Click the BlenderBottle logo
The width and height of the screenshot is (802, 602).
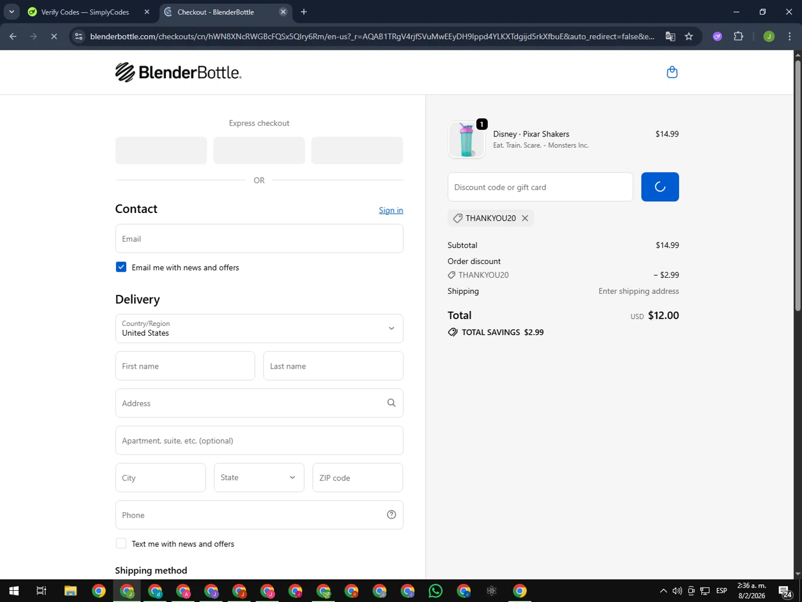coord(178,72)
